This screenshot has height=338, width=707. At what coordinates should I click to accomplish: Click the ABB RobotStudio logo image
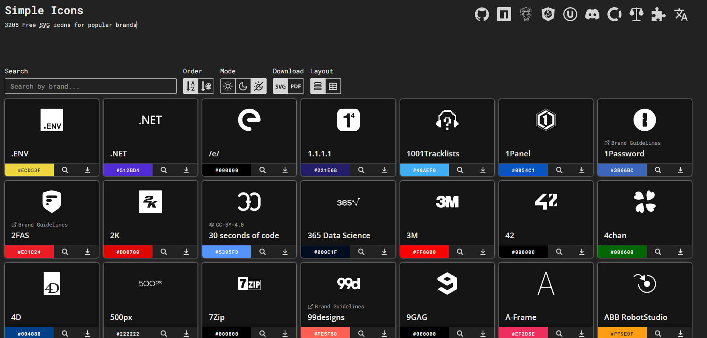click(x=645, y=283)
